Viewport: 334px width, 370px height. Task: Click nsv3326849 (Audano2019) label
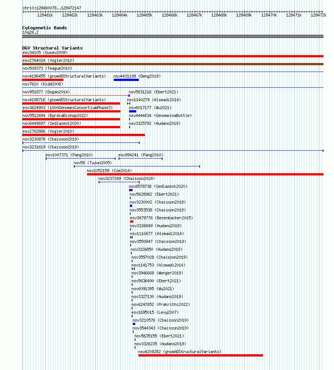156,226
